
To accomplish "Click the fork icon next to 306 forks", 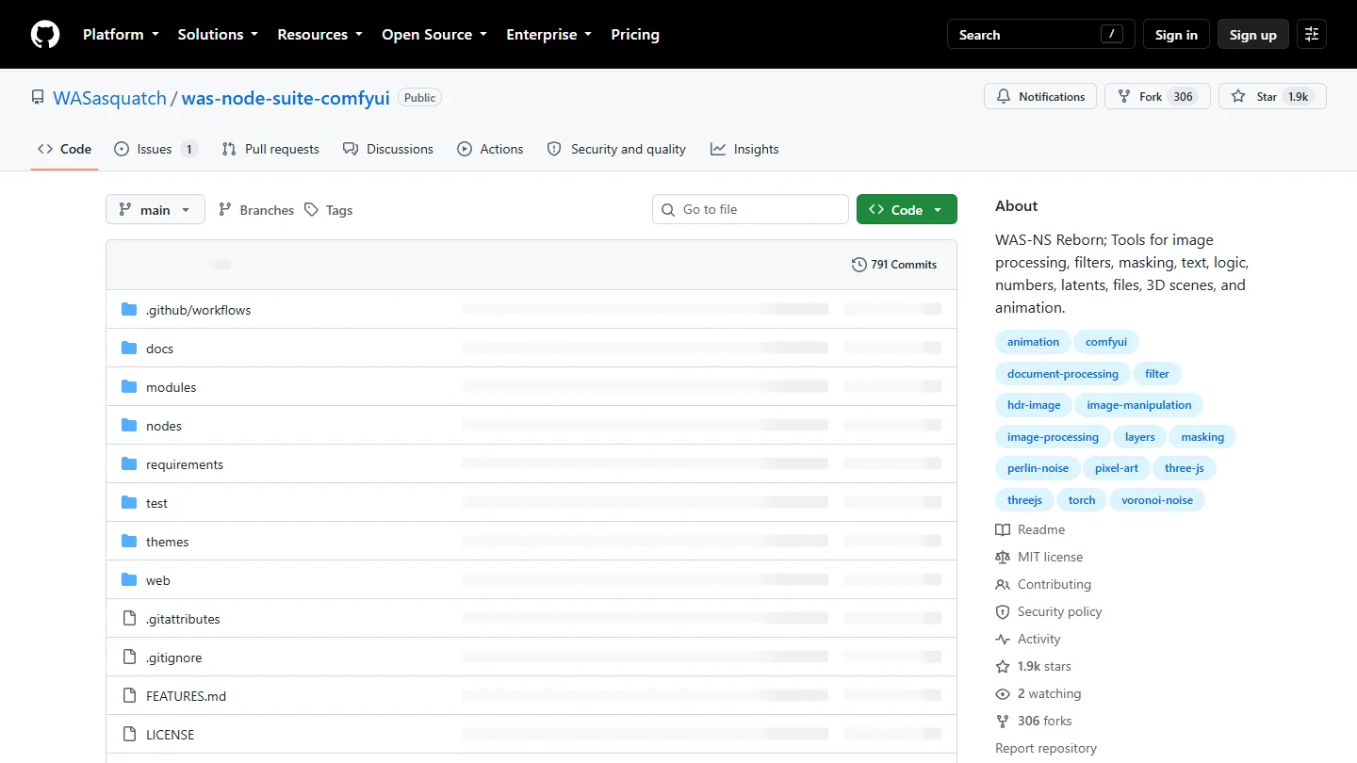I will tap(1003, 722).
